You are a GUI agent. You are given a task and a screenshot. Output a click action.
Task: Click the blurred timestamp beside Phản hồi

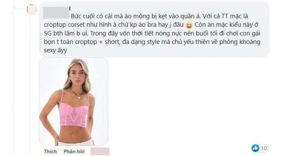pos(100,152)
